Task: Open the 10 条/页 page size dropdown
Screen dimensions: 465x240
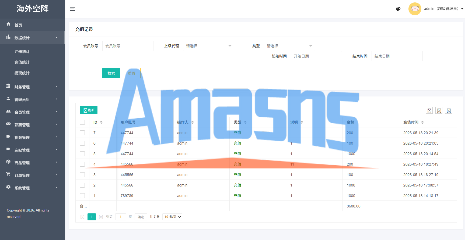Action: [172, 217]
